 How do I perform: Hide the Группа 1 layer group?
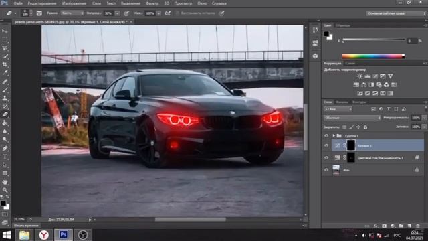click(326, 135)
